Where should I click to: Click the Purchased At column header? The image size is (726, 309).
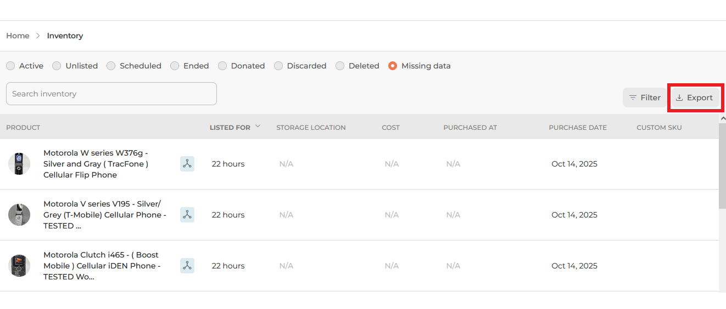470,128
